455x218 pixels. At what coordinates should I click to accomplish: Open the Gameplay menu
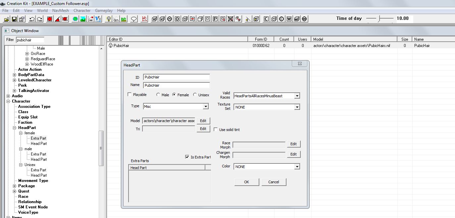(x=104, y=11)
